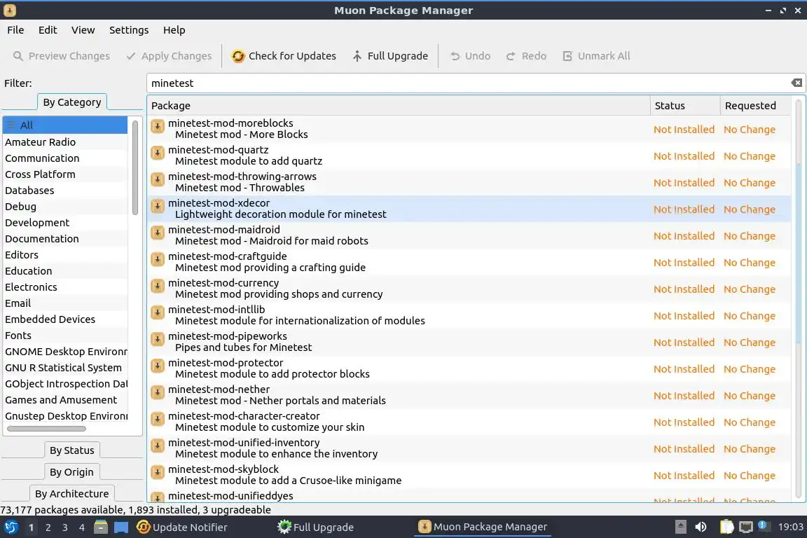
Task: Click Not Installed status for minetest-mod-nether
Action: point(684,395)
